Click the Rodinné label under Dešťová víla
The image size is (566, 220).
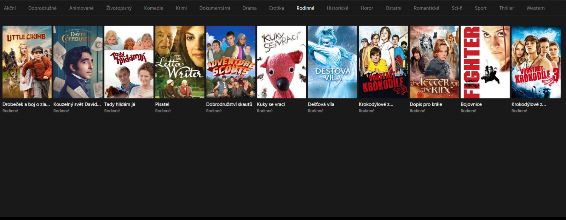click(316, 111)
